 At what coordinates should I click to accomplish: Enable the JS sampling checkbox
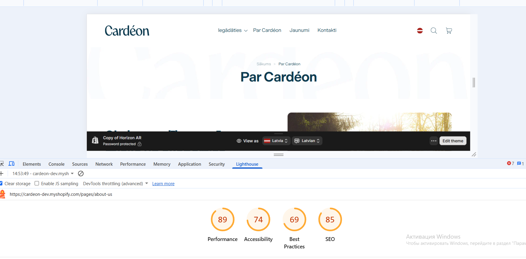coord(37,183)
